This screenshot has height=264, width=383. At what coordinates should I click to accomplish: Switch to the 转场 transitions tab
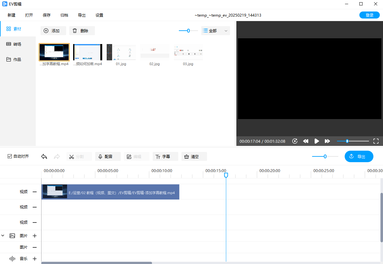pyautogui.click(x=17, y=44)
